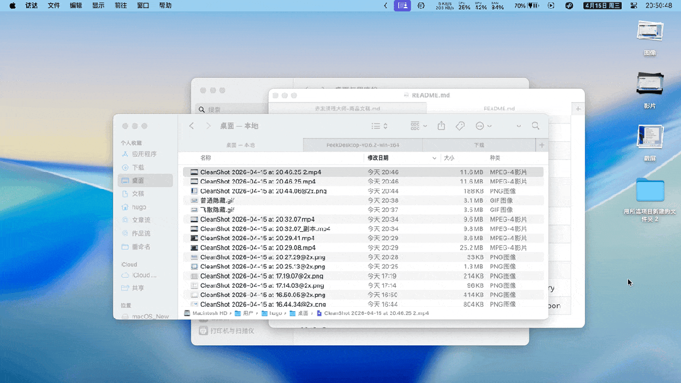Sort files by 种类 column
Viewport: 681px width, 383px height.
pyautogui.click(x=495, y=158)
